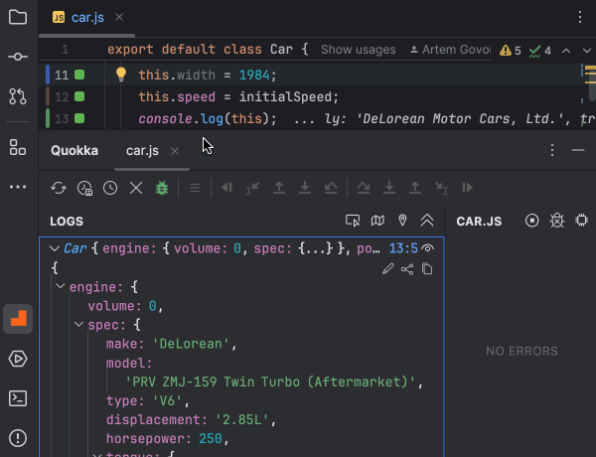The height and width of the screenshot is (457, 596).
Task: Click the step back to start icon
Action: [226, 188]
